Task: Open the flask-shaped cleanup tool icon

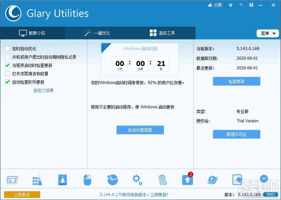Action: 62,179
